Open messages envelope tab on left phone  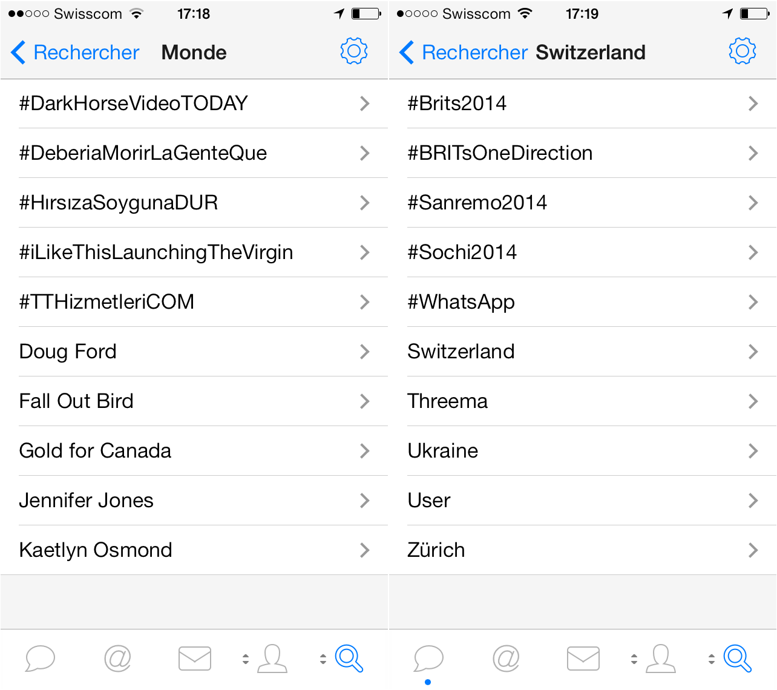pos(195,659)
